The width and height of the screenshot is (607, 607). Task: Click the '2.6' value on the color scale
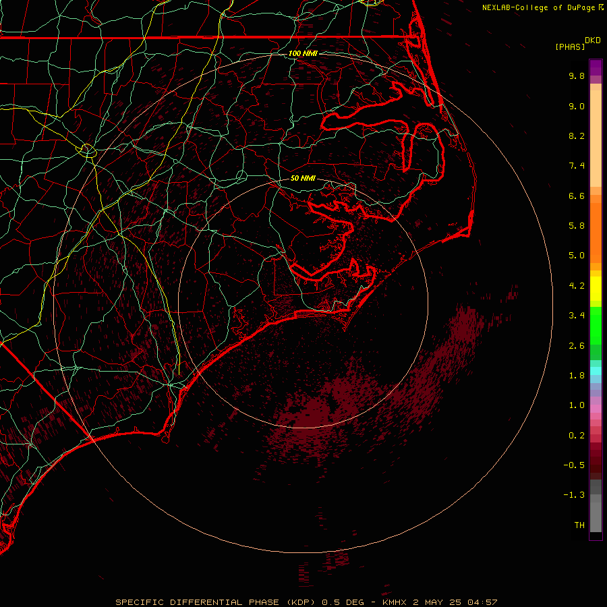click(x=577, y=345)
